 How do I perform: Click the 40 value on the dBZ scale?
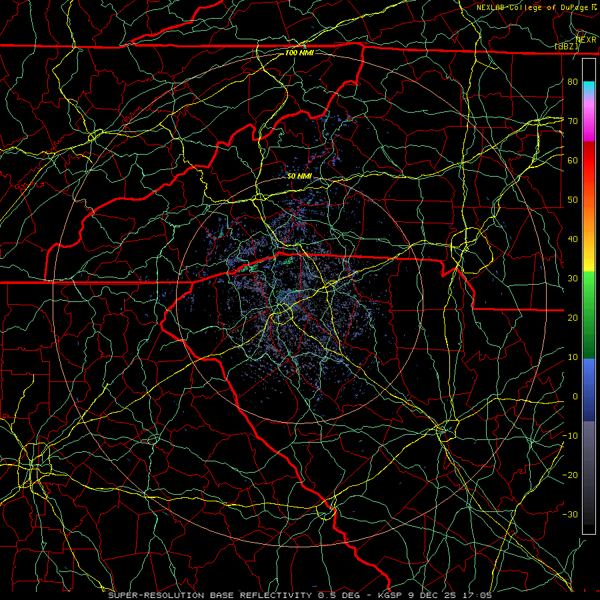click(x=573, y=239)
